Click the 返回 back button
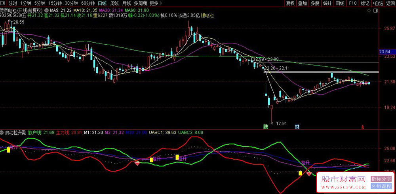396x194 pixels. 390,3
